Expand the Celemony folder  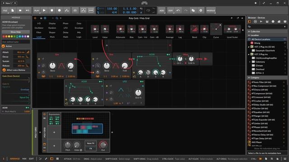(250, 62)
